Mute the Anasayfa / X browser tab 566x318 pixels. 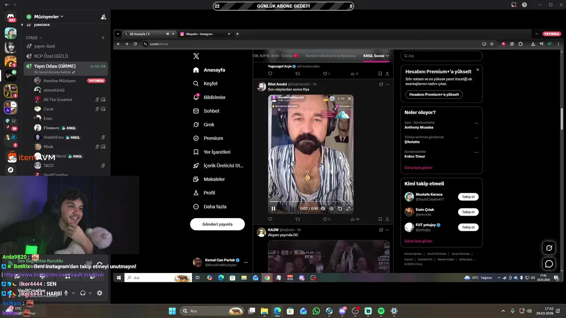click(x=168, y=34)
